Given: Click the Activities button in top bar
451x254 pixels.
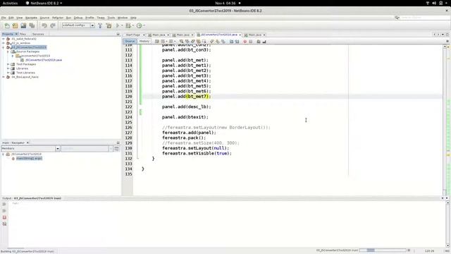Looking at the screenshot, I should click(10, 3).
